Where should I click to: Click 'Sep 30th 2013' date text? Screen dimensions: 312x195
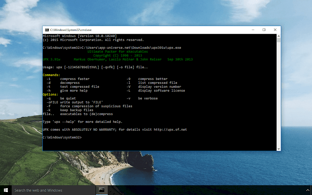tap(180, 59)
